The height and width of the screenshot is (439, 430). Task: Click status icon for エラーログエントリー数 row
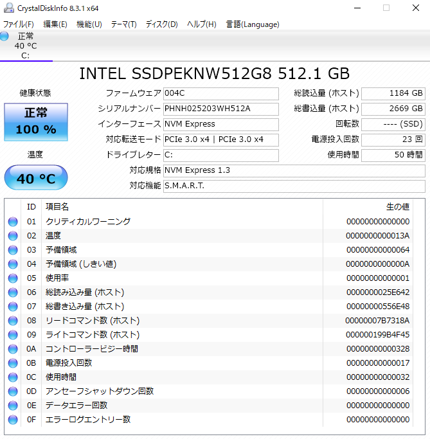coord(13,420)
